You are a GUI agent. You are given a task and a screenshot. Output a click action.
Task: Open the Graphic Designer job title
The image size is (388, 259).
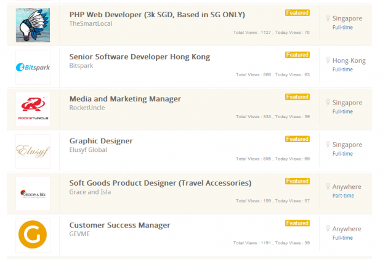pos(101,141)
